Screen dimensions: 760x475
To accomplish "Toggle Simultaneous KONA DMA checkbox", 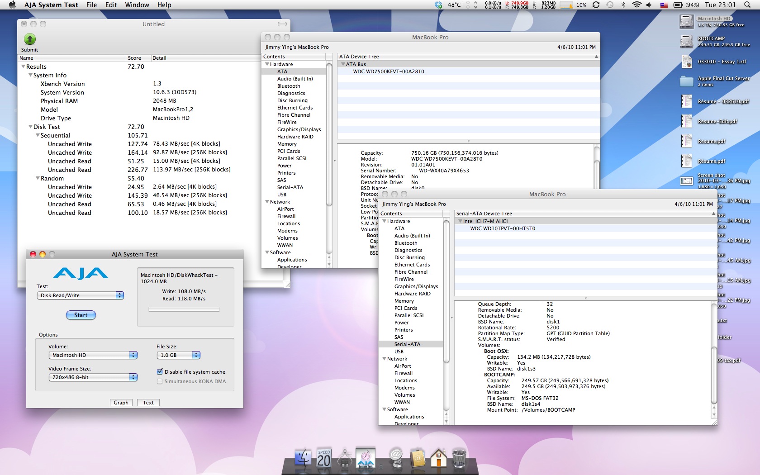I will pyautogui.click(x=160, y=381).
